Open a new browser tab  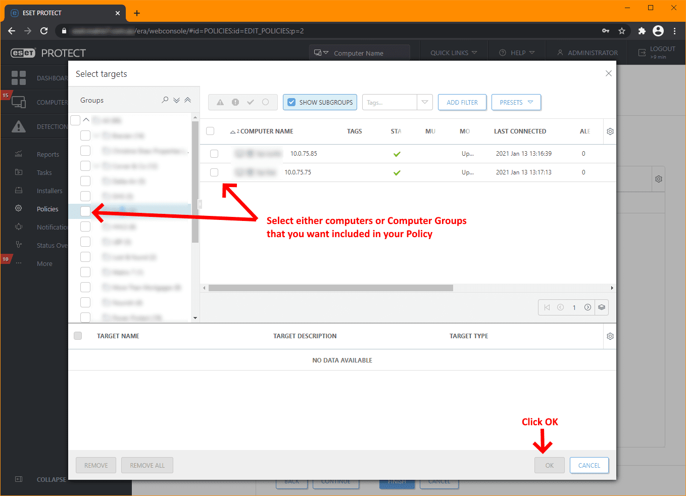click(x=137, y=13)
